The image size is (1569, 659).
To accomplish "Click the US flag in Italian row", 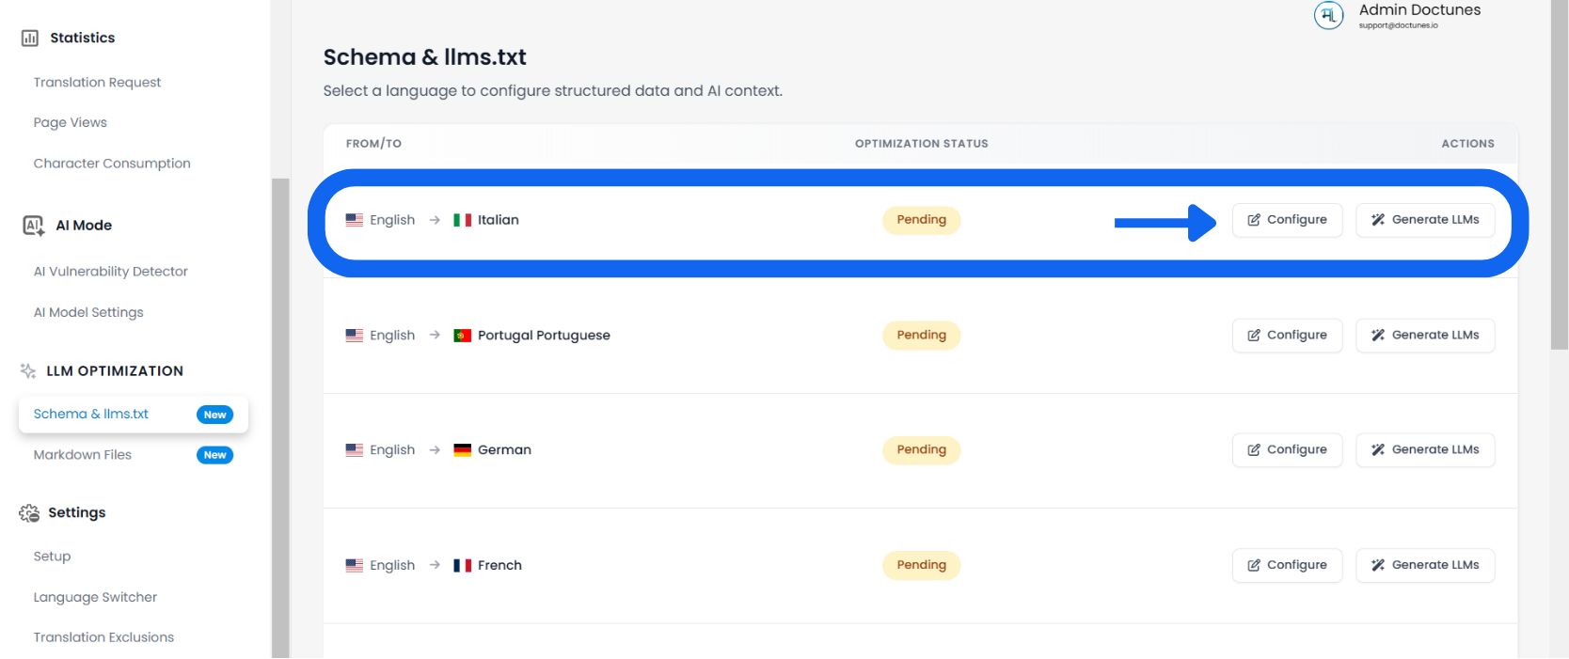I will [x=354, y=220].
